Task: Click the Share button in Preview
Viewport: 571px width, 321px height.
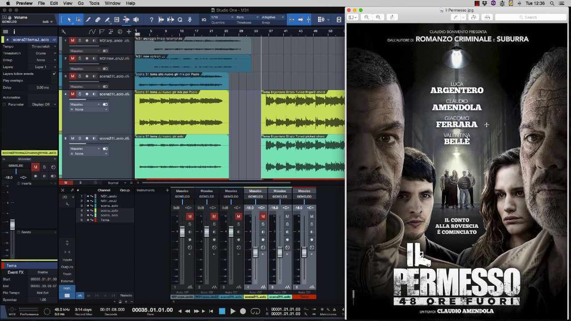Action: 392,17
